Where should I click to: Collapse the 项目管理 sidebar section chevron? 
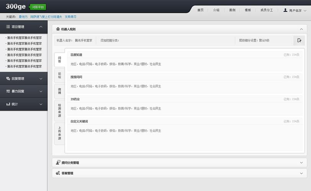tap(41, 27)
